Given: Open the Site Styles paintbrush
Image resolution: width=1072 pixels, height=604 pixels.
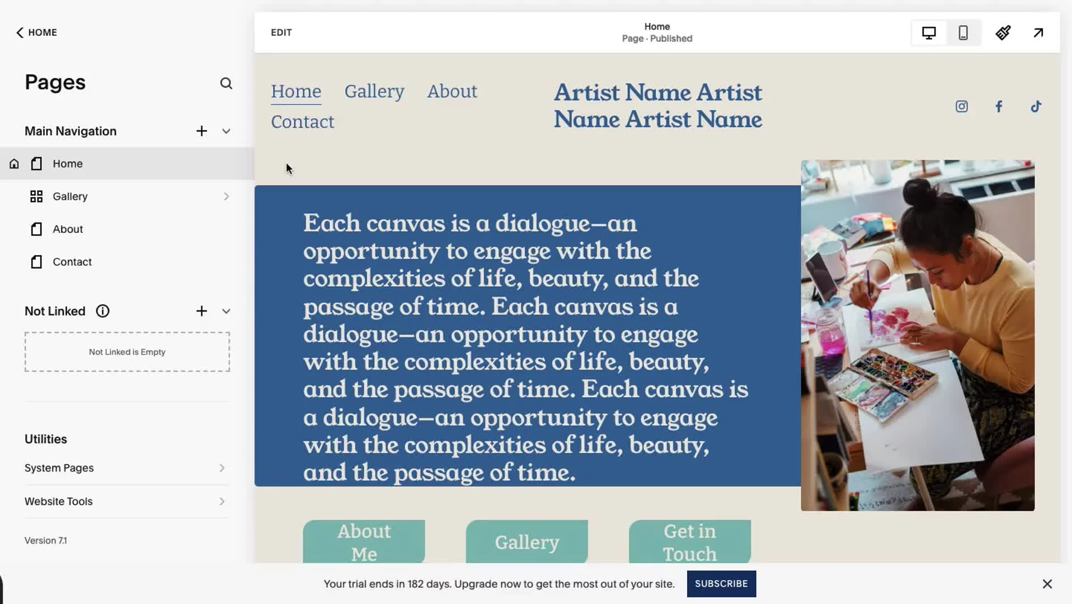Looking at the screenshot, I should click(1003, 33).
